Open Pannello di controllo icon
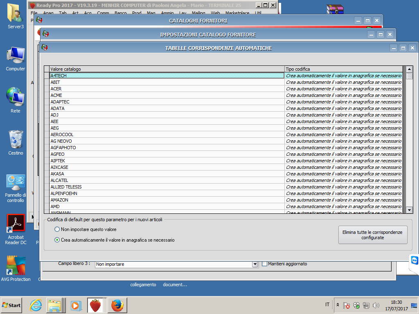 coord(16,188)
